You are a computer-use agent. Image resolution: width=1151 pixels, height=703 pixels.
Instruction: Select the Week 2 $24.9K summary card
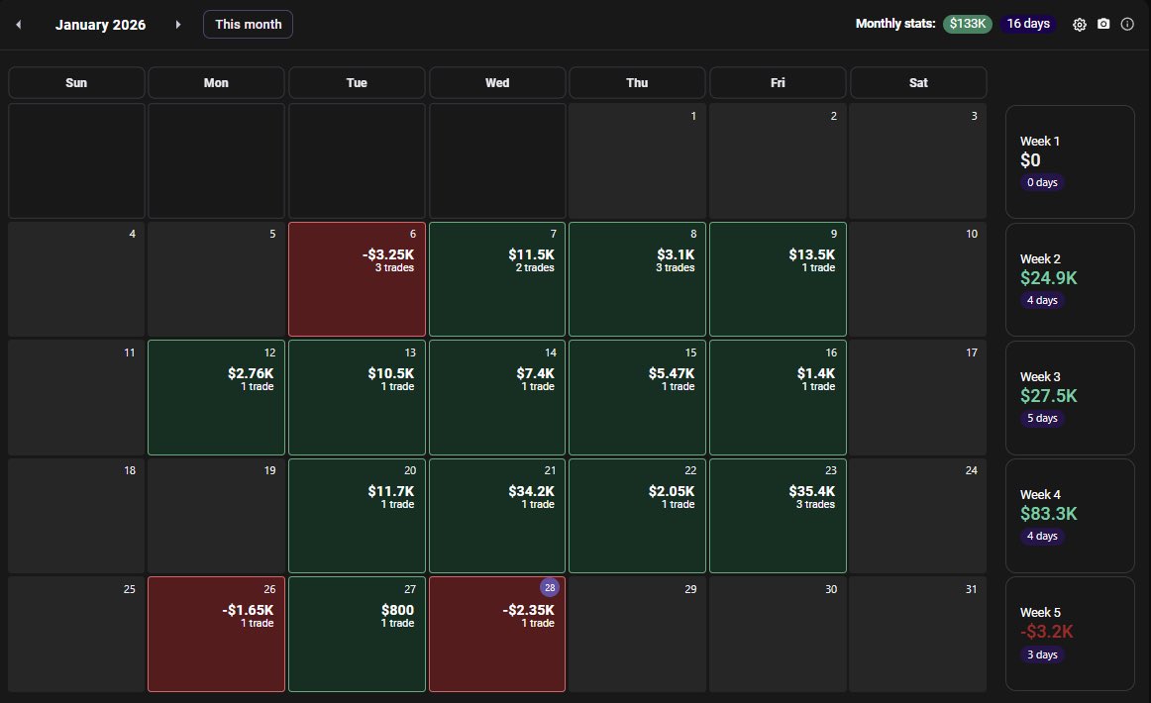coord(1070,279)
